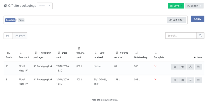Focus the Search text field
The height and width of the screenshot is (105, 208).
[x=181, y=35]
